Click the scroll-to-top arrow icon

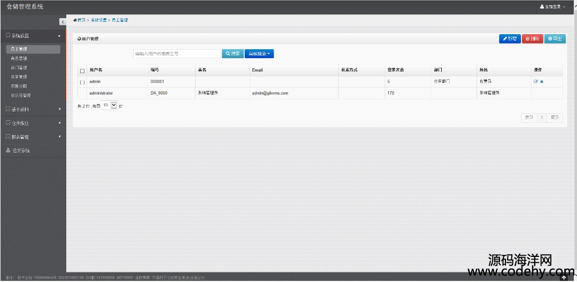(x=564, y=278)
